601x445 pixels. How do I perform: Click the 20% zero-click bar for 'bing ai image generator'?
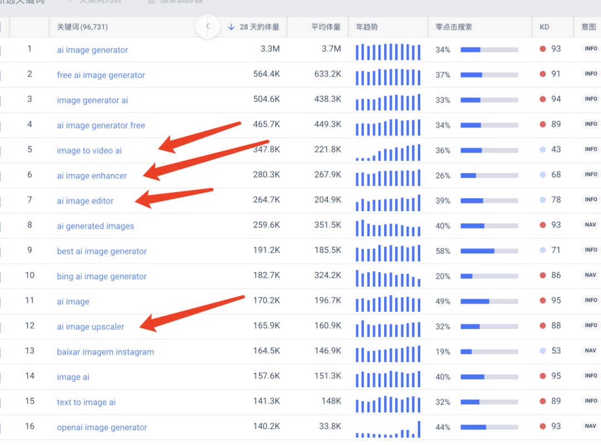click(x=490, y=276)
